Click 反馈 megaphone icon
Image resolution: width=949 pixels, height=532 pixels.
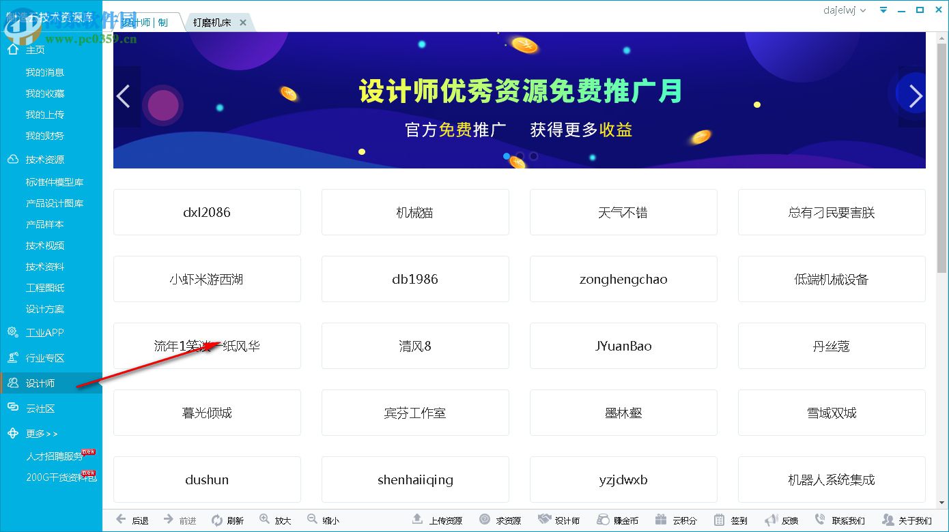pos(770,520)
